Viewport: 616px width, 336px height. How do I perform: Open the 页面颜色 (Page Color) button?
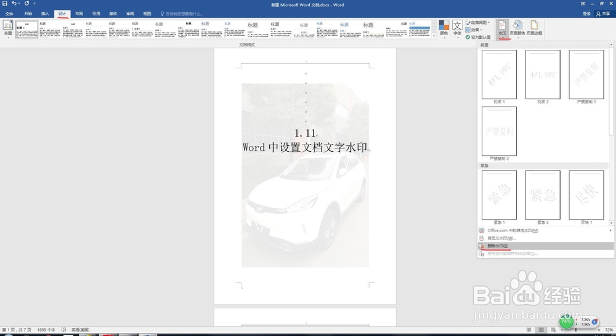coord(517,29)
